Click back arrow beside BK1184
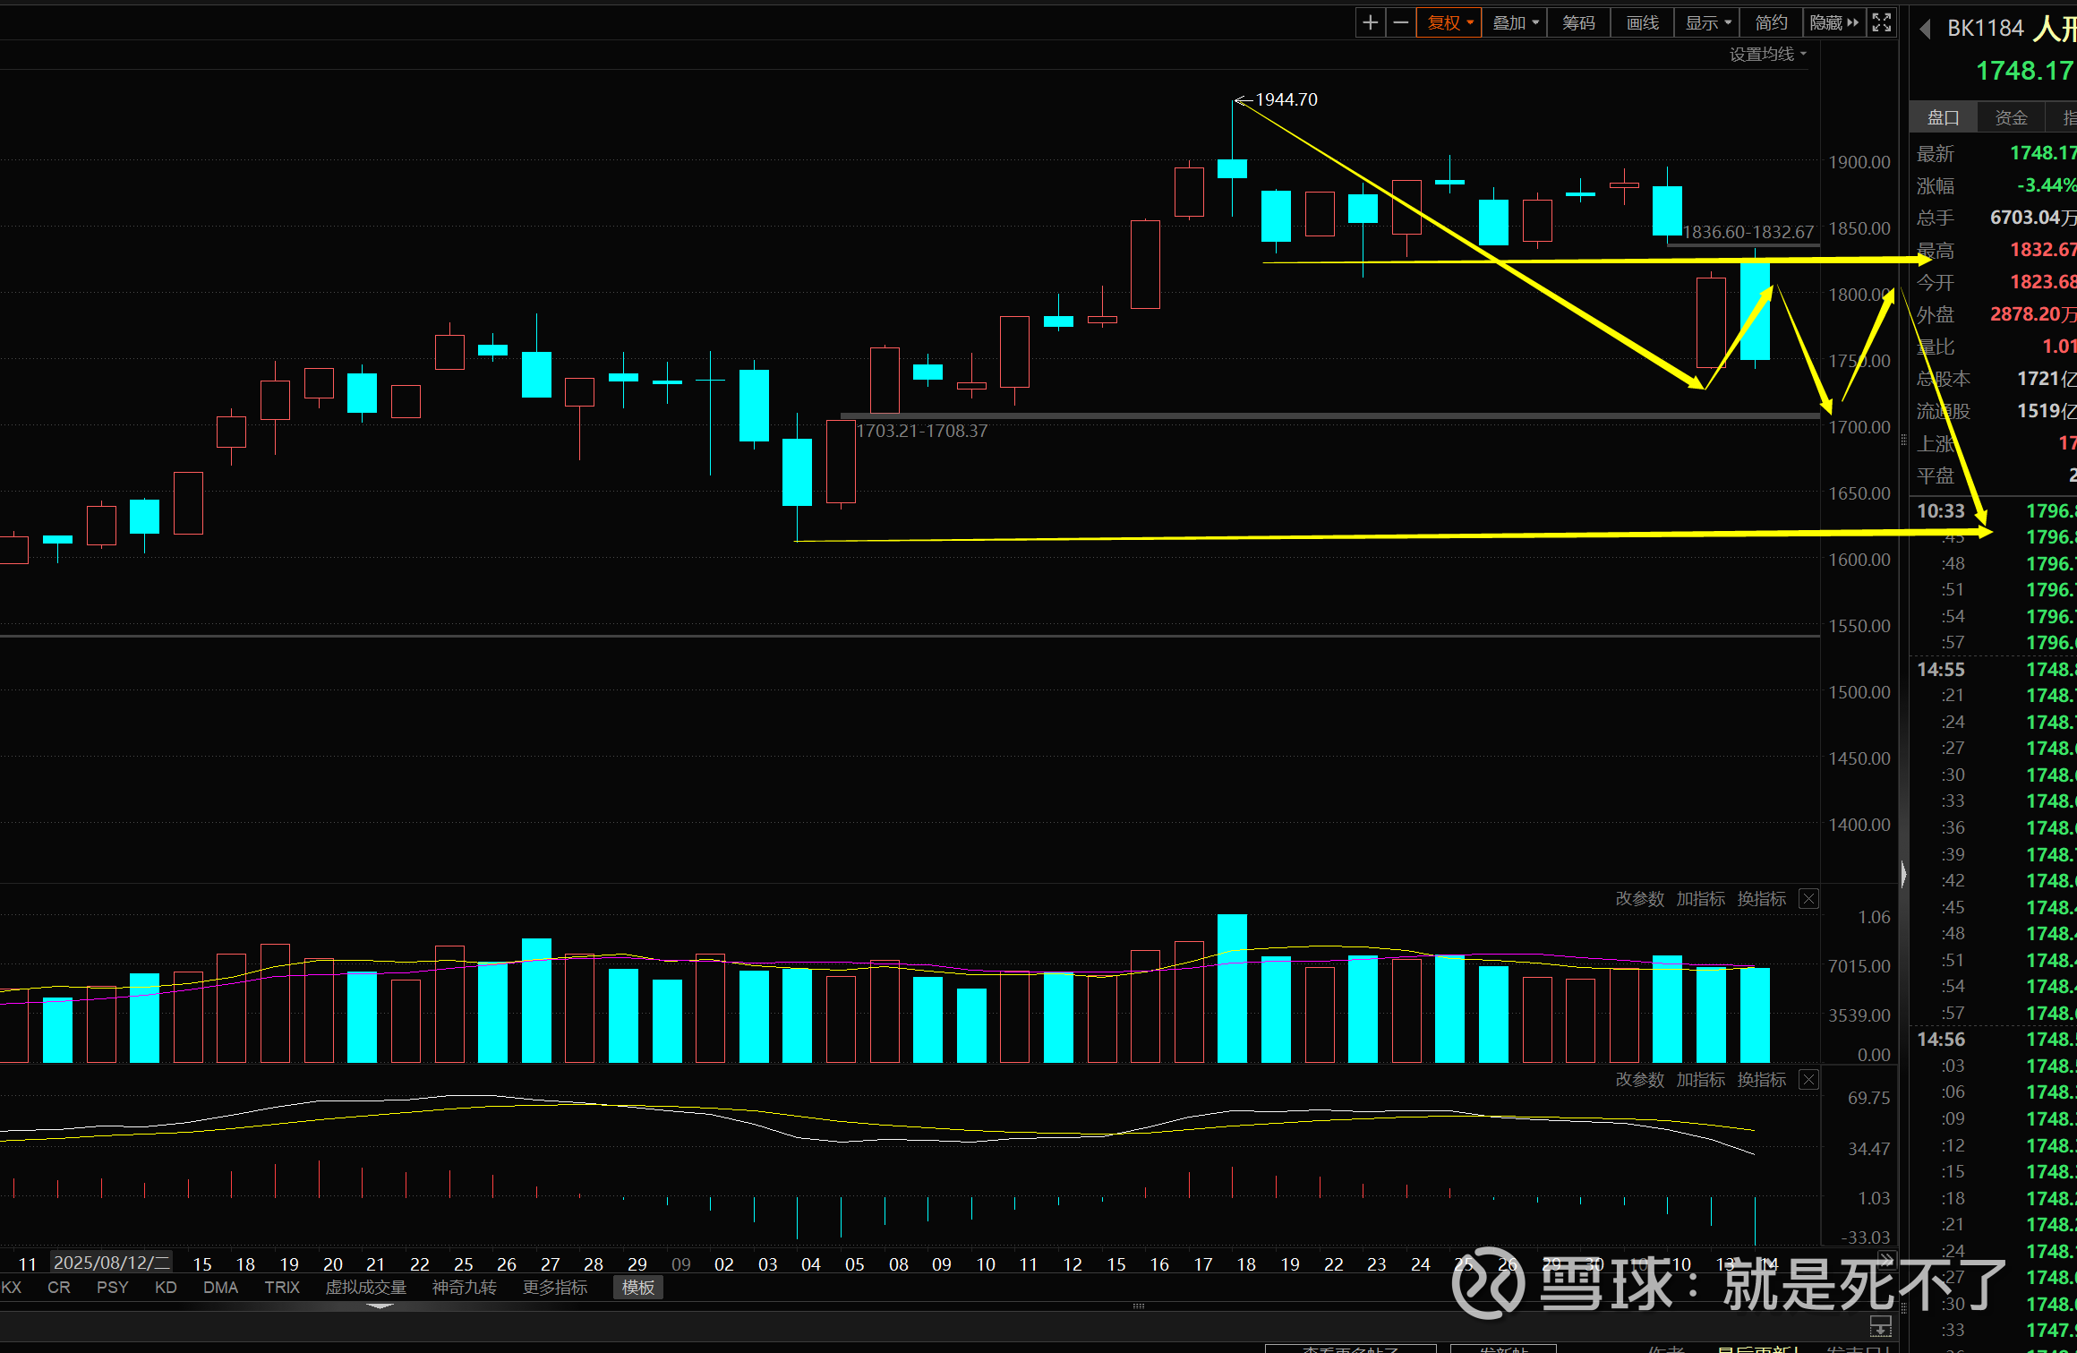 pos(1925,30)
